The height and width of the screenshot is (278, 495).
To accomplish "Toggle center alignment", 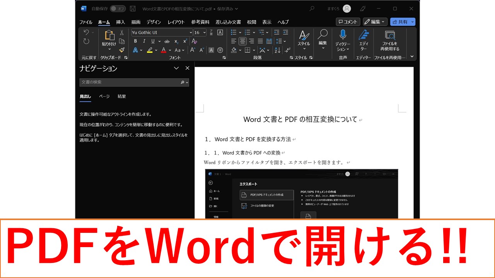I will pyautogui.click(x=242, y=41).
